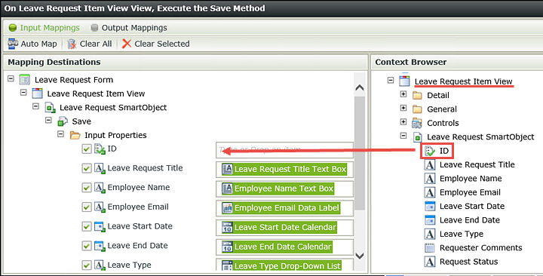
Task: Click the empty ID mapping input field
Action: tap(284, 150)
